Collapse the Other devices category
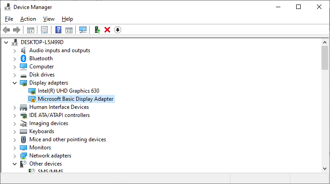The height and width of the screenshot is (184, 330). coord(15,164)
